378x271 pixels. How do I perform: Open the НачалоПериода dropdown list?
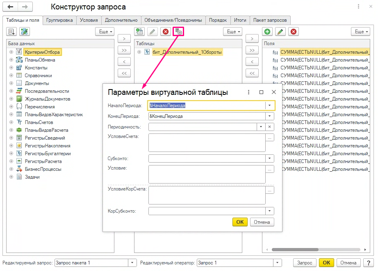click(269, 106)
